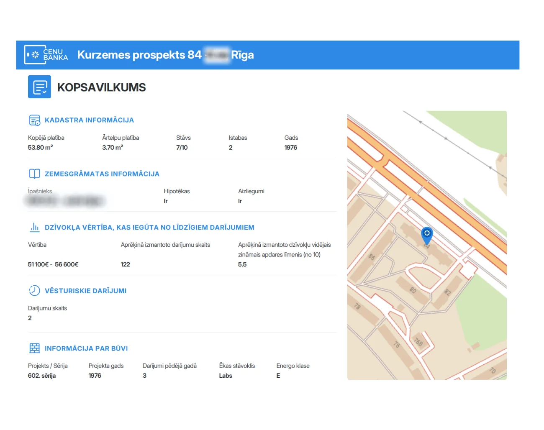Select the blue location pin on the map
Viewport: 544px width, 430px height.
click(427, 235)
